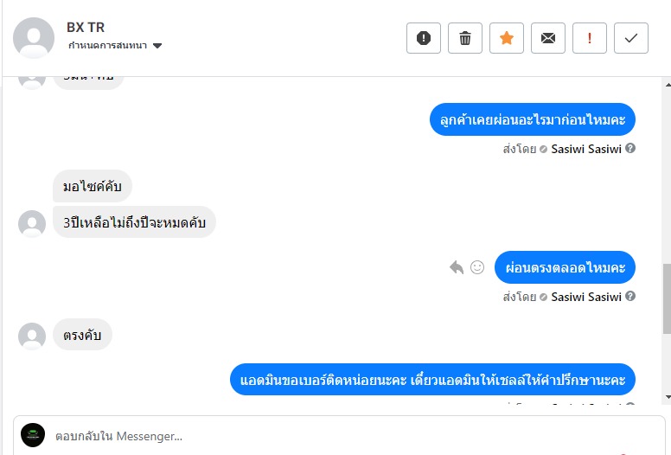Click the กำหนดการสนทนา label
Image resolution: width=671 pixels, height=455 pixels.
point(109,46)
